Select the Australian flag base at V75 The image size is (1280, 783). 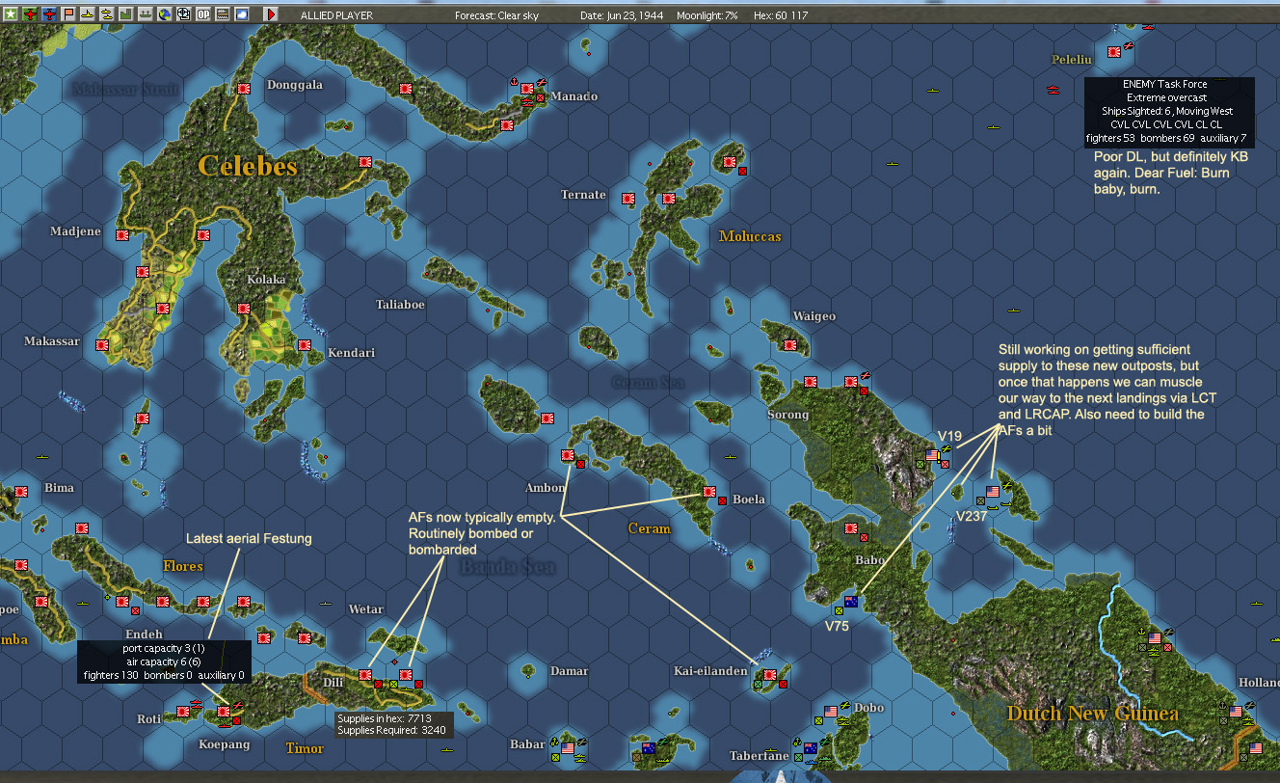pyautogui.click(x=851, y=602)
